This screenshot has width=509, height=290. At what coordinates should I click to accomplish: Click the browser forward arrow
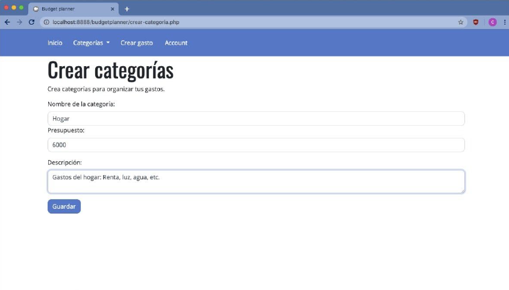tap(19, 22)
